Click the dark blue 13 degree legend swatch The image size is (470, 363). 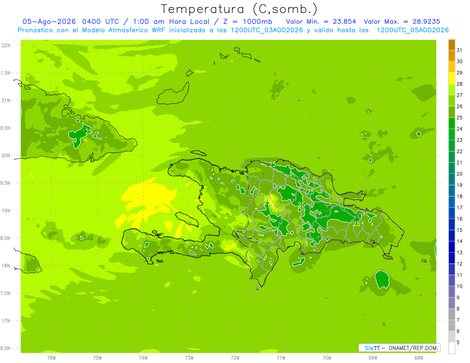tap(452, 247)
